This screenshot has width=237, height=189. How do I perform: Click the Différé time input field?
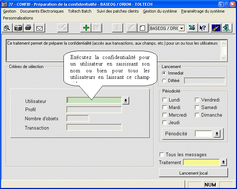[205, 81]
